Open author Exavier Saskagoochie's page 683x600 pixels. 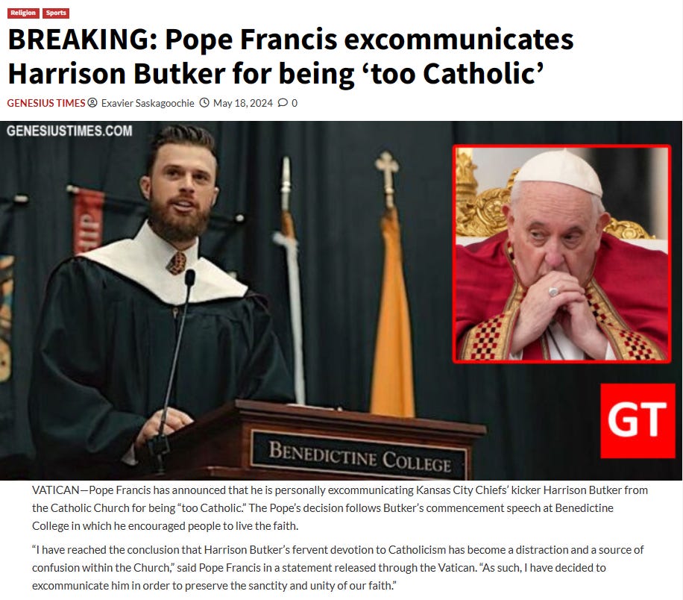[148, 103]
